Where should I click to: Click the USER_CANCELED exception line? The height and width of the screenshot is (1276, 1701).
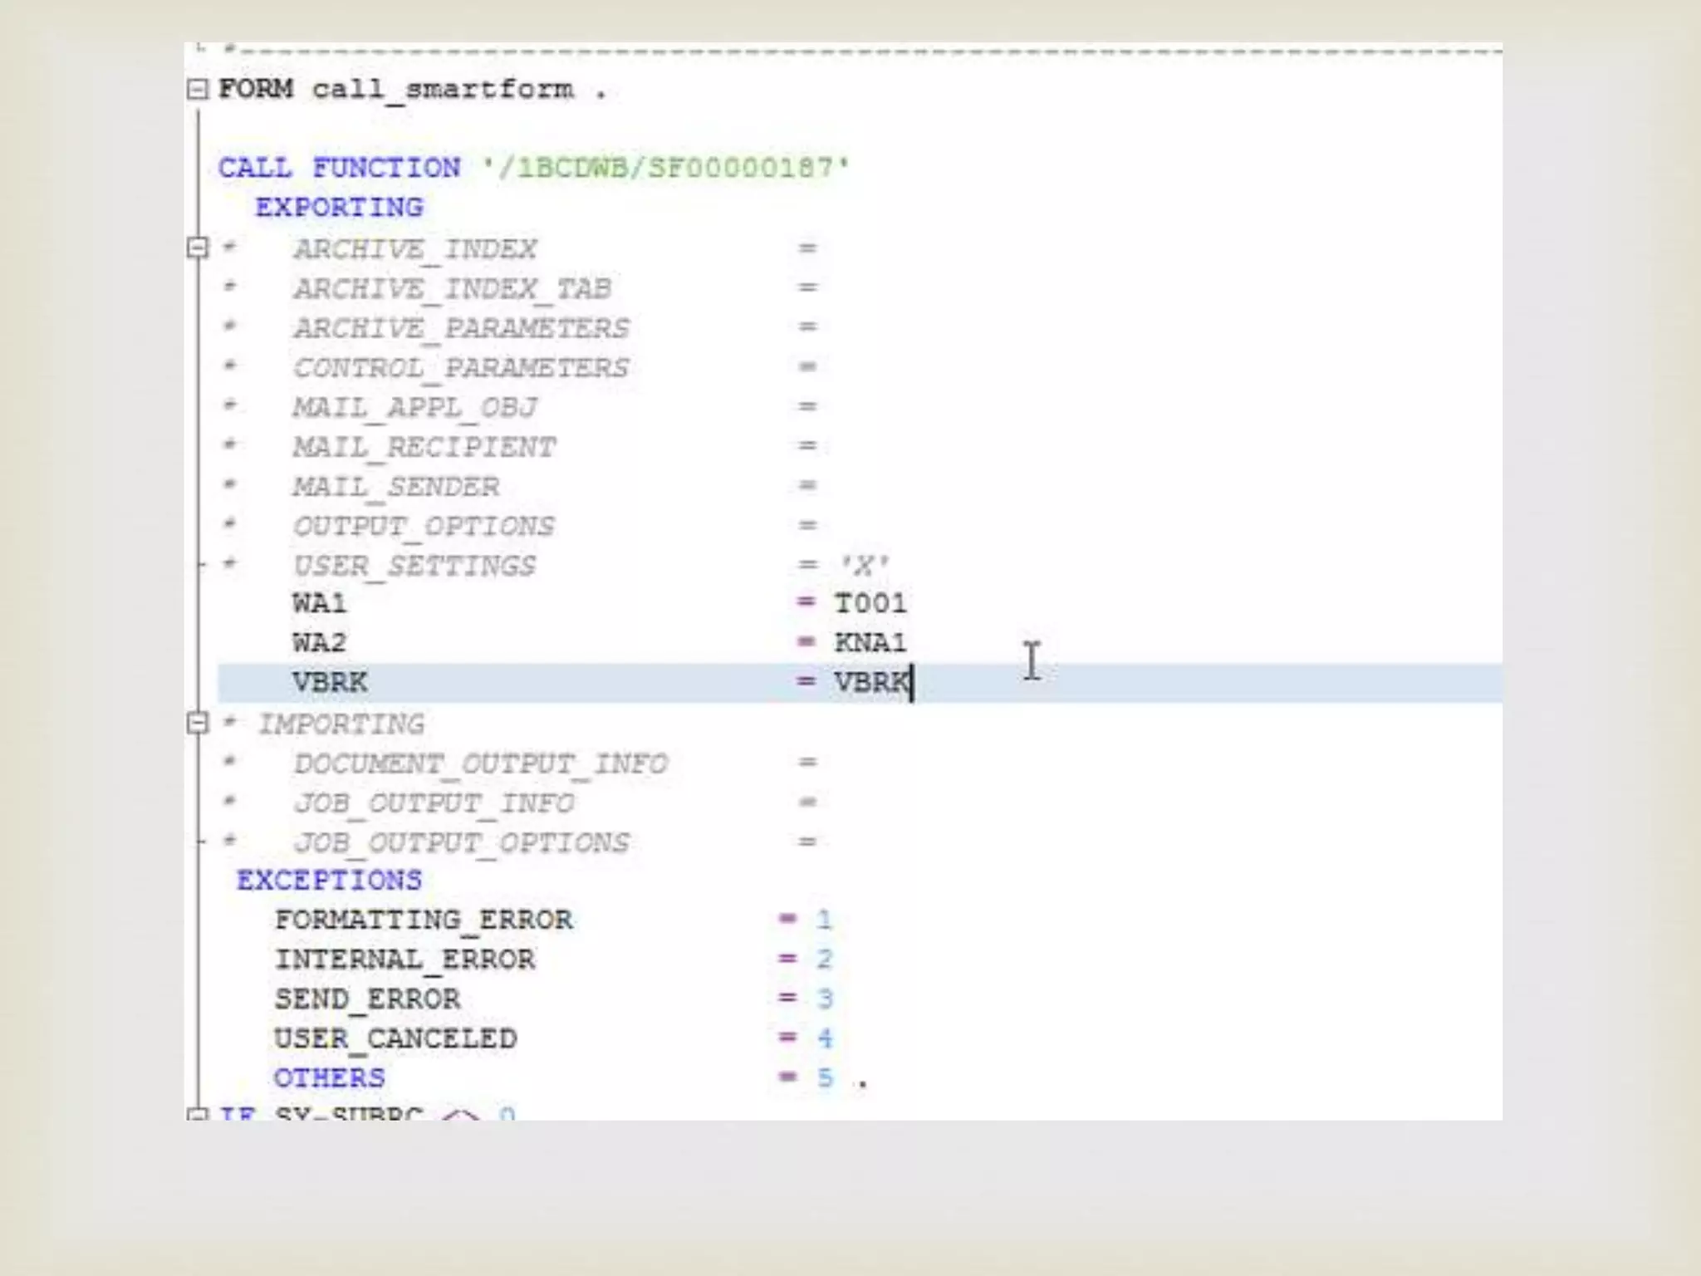(x=395, y=1039)
